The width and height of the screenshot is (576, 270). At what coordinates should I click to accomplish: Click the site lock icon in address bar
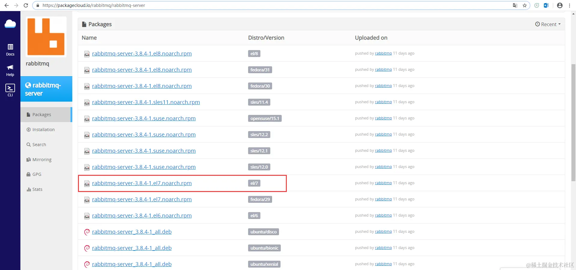[x=38, y=5]
